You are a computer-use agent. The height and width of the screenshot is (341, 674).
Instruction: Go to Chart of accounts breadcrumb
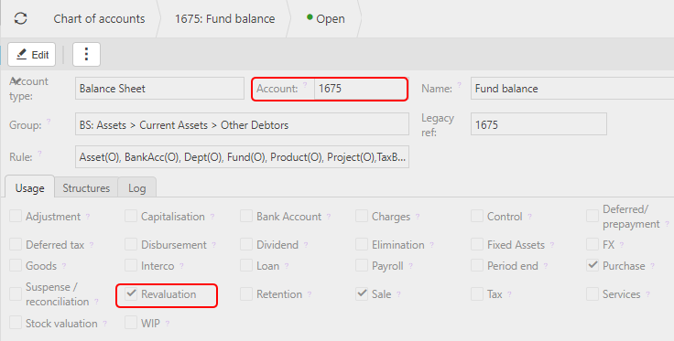pos(99,19)
